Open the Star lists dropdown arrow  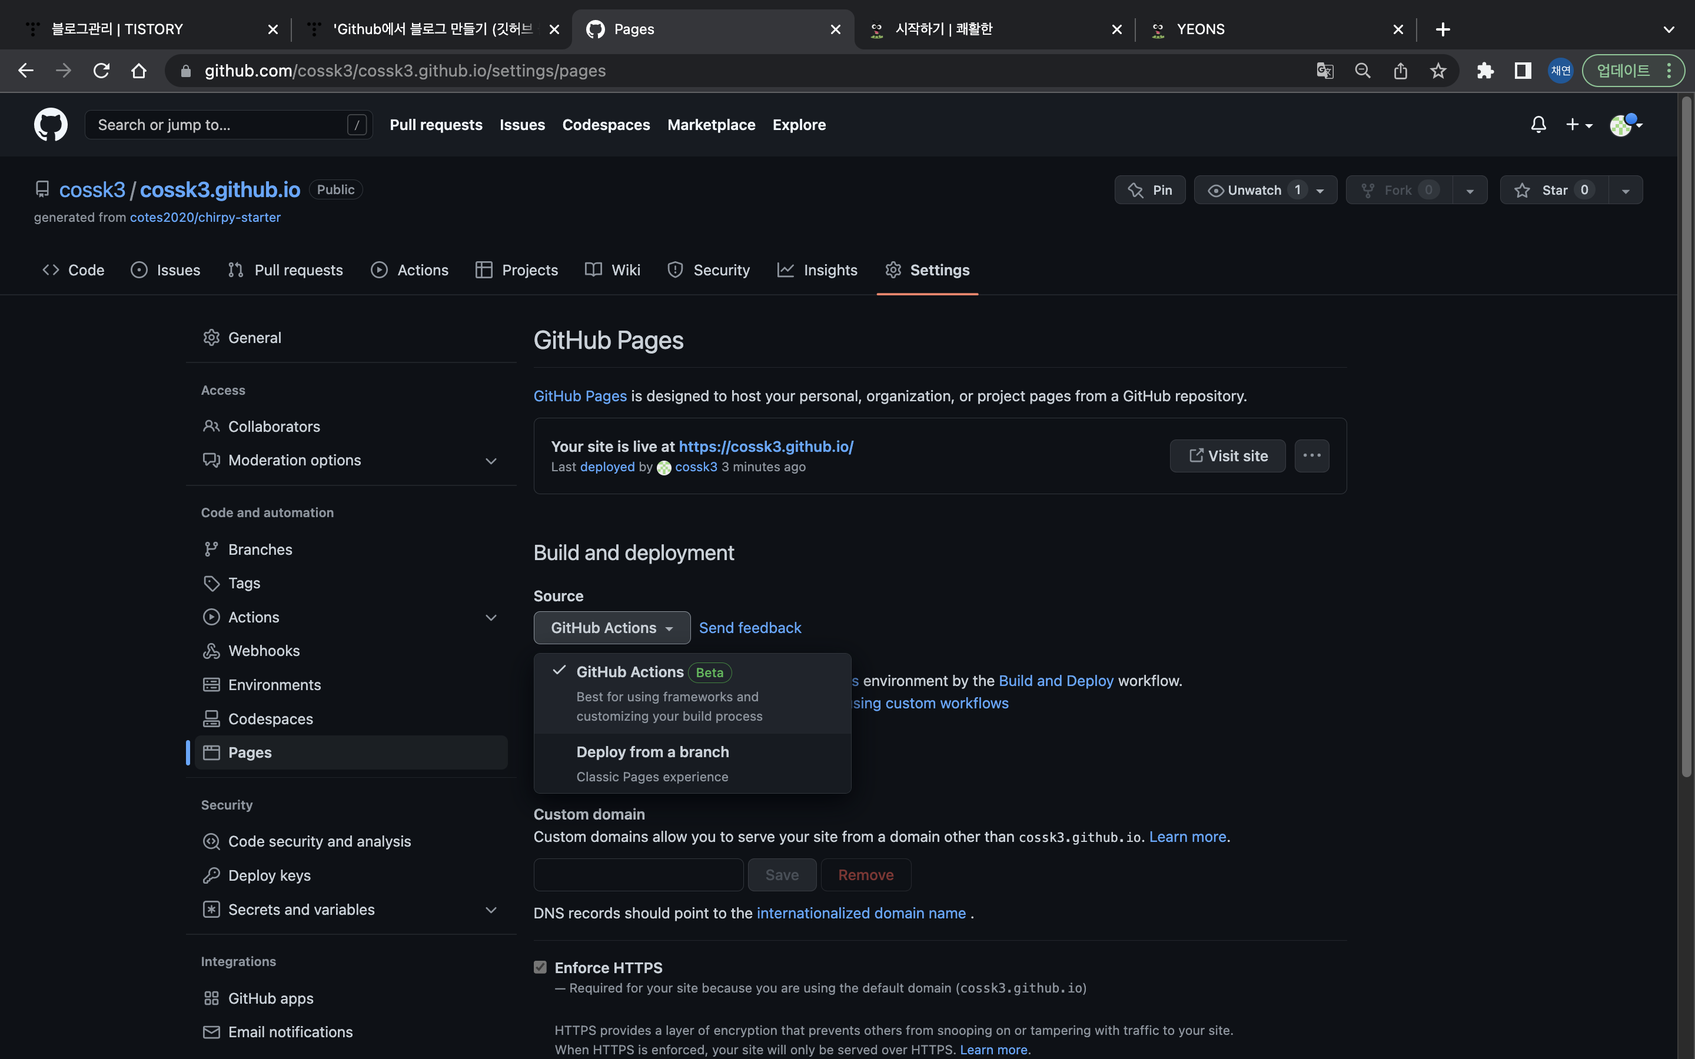click(1626, 191)
